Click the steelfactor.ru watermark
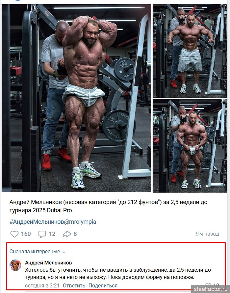 point(210,289)
